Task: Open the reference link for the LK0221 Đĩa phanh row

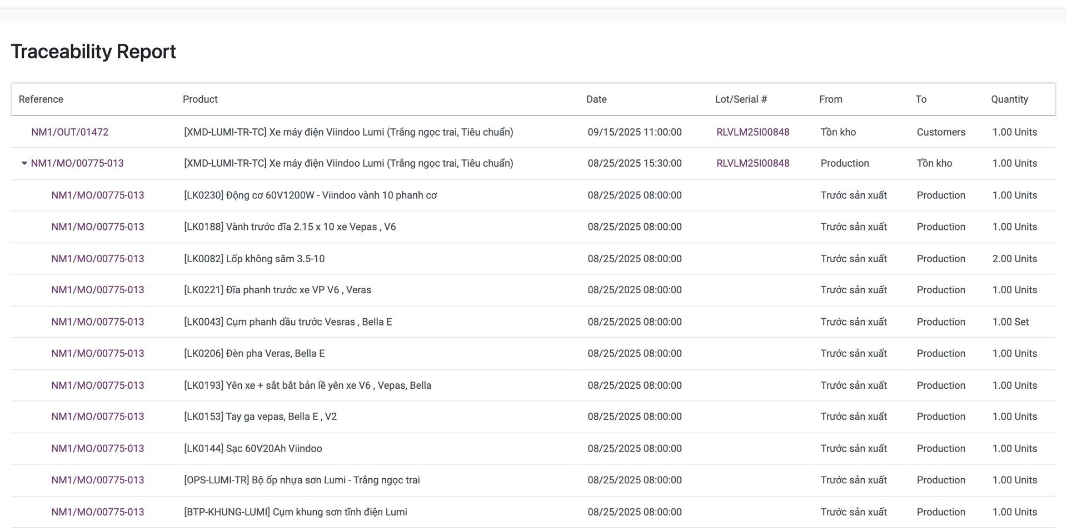Action: click(x=98, y=290)
